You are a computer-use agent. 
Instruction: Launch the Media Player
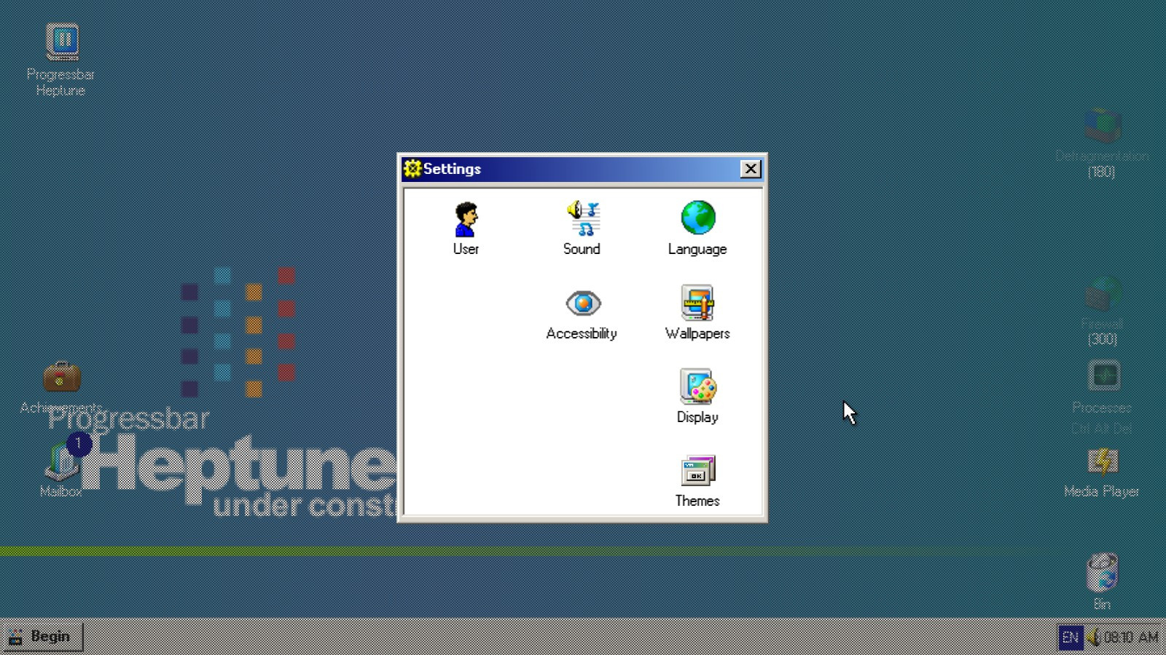pos(1103,461)
